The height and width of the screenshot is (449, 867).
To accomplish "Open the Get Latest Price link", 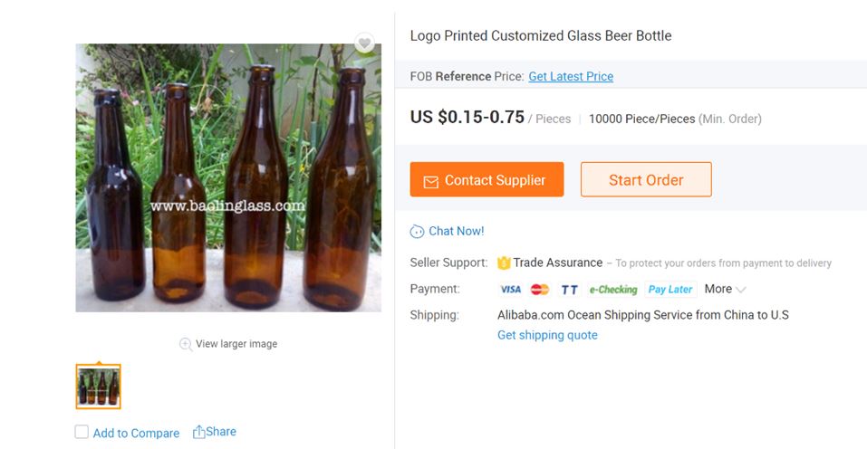I will click(x=571, y=77).
